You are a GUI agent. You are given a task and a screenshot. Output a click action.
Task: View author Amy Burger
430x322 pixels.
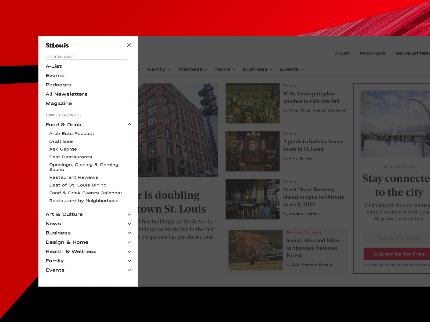[301, 158]
